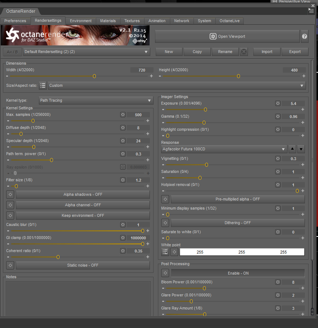Open the Kernel type Path Tracing dropdown

[96, 100]
